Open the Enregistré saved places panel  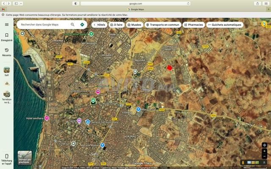6,37
